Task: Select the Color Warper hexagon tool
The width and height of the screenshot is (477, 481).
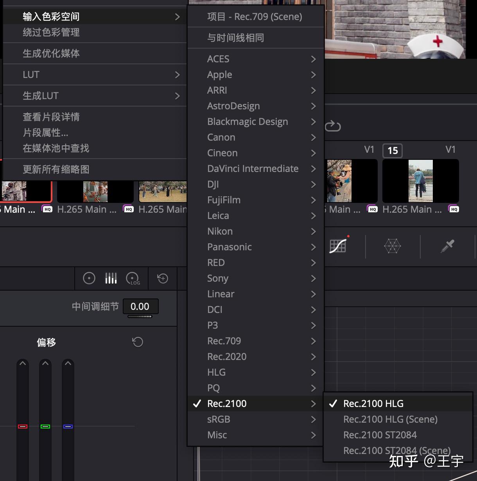Action: (x=392, y=246)
